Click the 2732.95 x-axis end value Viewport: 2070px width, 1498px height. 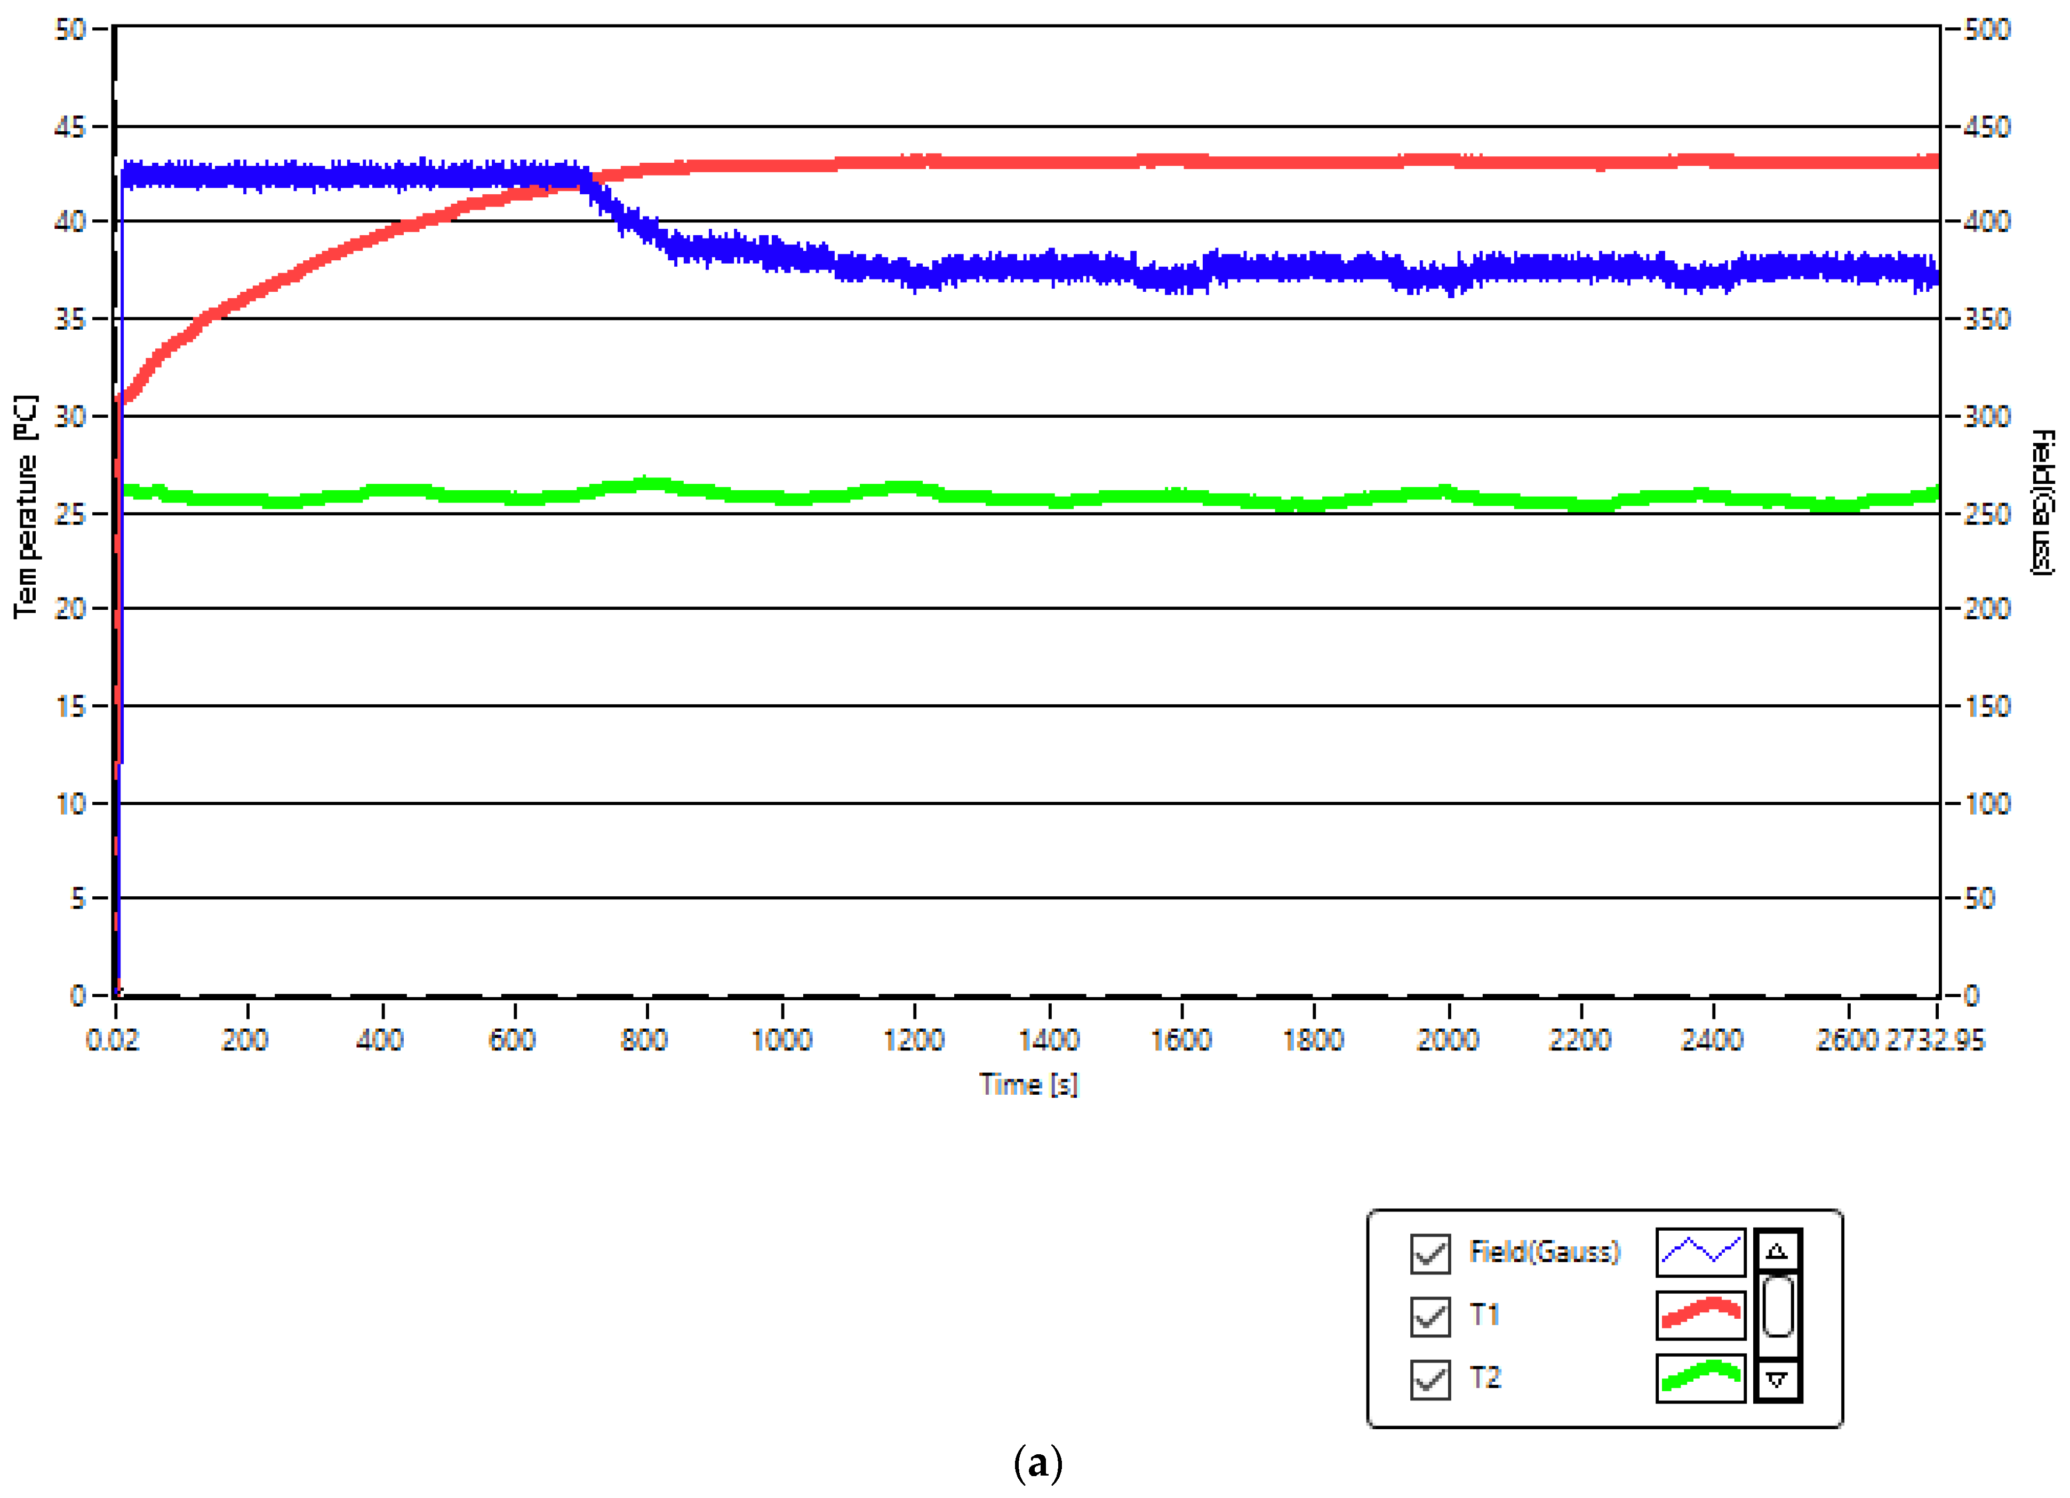coord(1936,1041)
